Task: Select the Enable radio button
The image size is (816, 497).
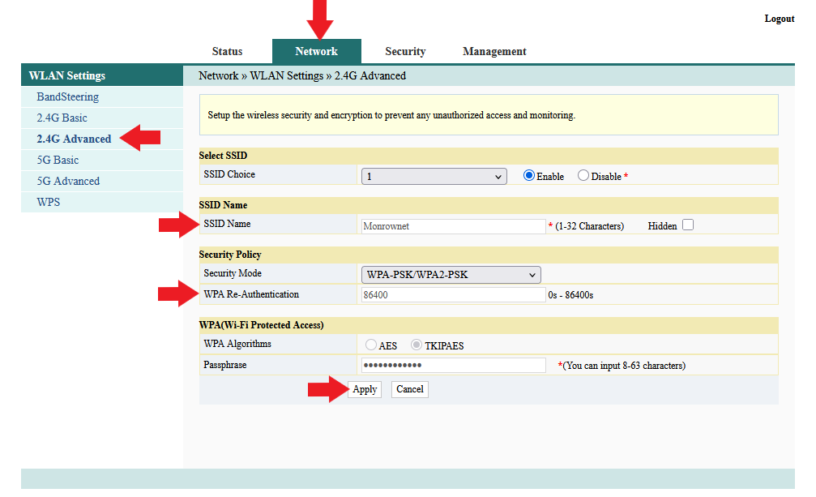Action: 528,175
